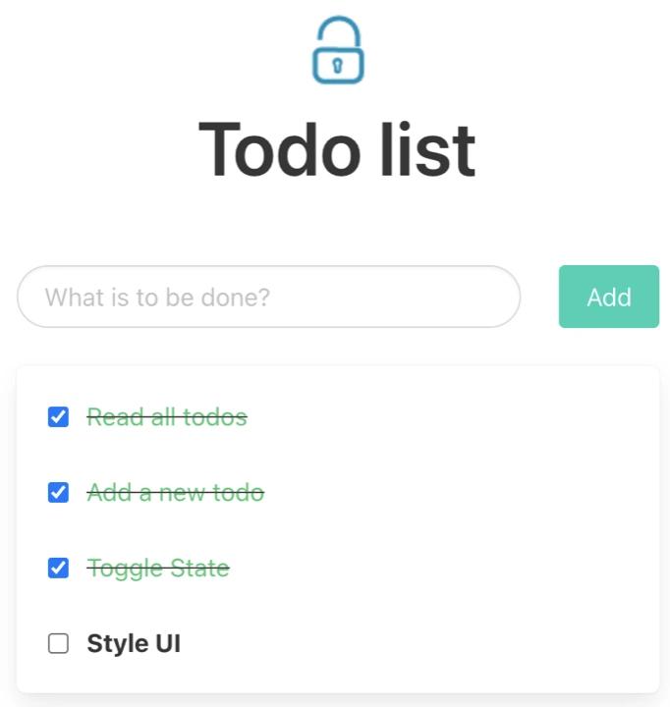This screenshot has width=670, height=707.
Task: Select the bold "Style UI" label
Action: tap(134, 644)
